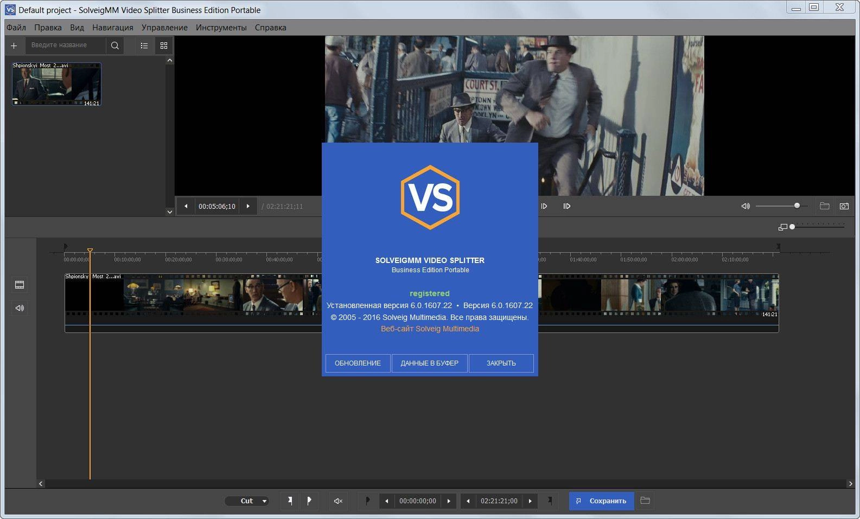860x519 pixels.
Task: Toggle the audio track speaker icon
Action: pos(20,308)
